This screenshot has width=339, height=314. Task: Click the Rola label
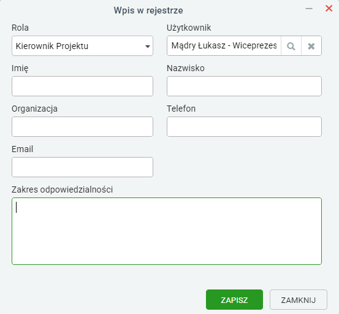tap(20, 28)
